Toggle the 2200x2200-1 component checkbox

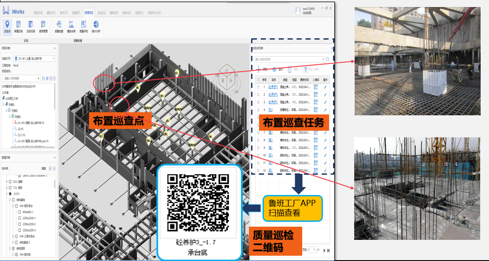[x=20, y=218]
